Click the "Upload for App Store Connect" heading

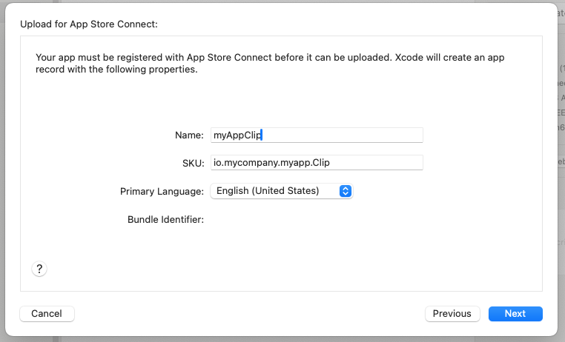coord(89,24)
